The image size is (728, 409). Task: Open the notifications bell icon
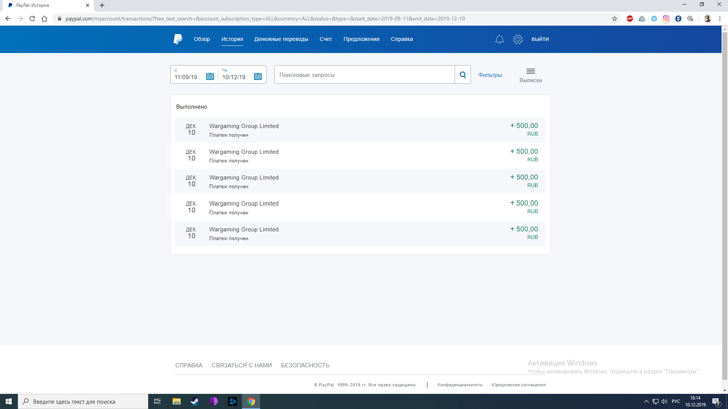coord(499,39)
